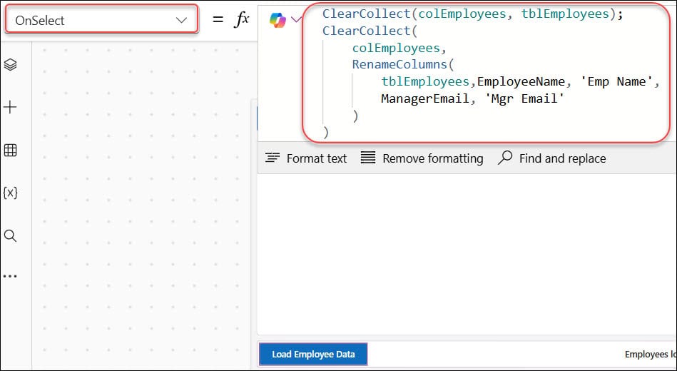677x371 pixels.
Task: Click the Employees label text on canvas
Action: pyautogui.click(x=651, y=355)
